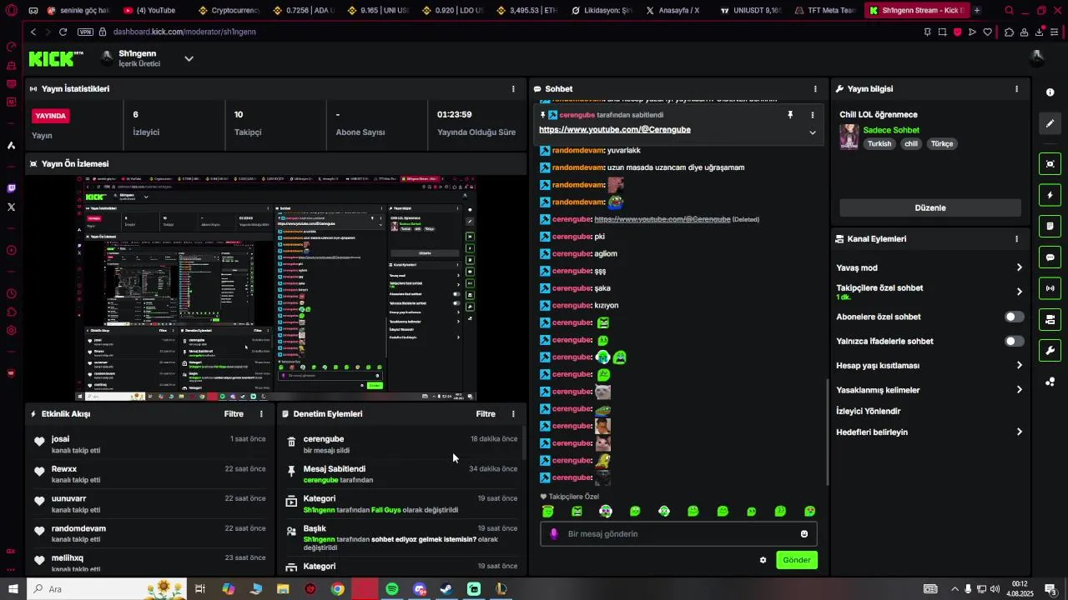Viewport: 1068px width, 600px height.
Task: Click the Düzenle button
Action: [x=929, y=207]
